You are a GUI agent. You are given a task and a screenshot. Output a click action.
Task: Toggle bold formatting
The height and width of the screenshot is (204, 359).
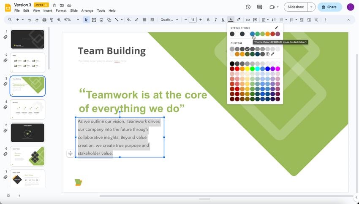pos(208,20)
